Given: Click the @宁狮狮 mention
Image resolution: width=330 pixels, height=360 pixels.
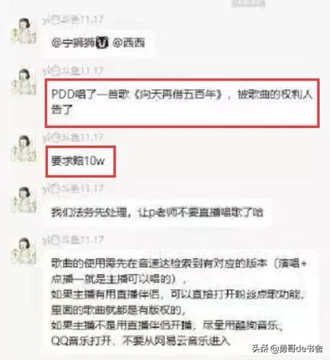Looking at the screenshot, I should 79,43.
